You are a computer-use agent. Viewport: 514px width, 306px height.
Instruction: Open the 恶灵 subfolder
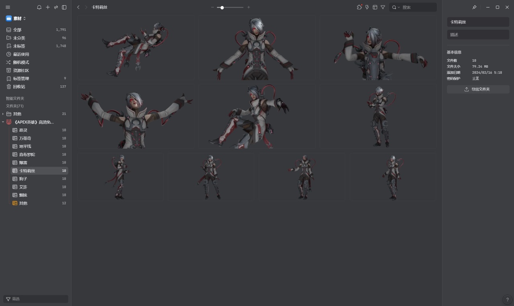[x=39, y=130]
